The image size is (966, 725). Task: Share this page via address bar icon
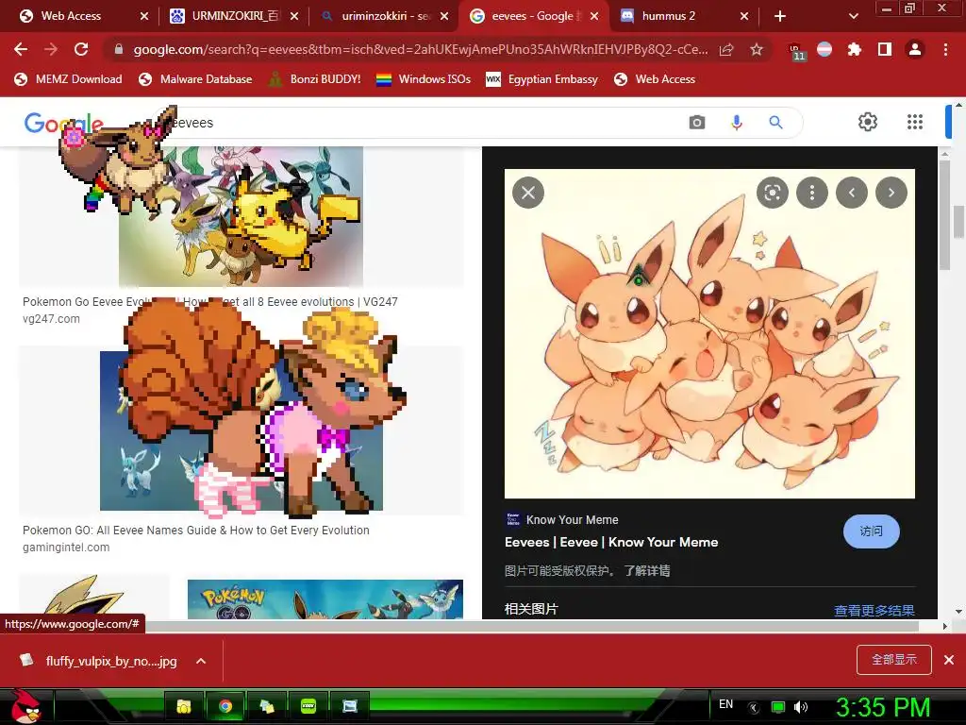coord(726,49)
